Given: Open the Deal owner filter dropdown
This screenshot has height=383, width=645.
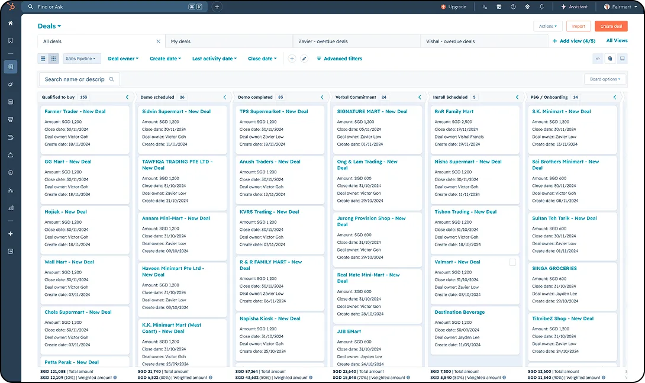Looking at the screenshot, I should tap(123, 59).
